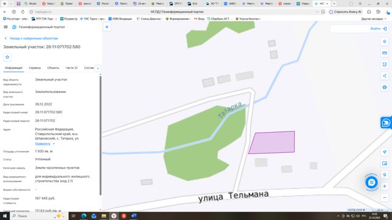Click the map selection tool below the ruler

tap(385, 64)
